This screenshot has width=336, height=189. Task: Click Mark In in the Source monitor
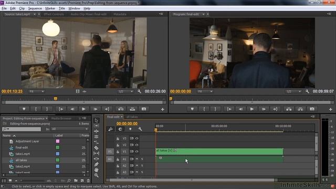pos(36,109)
